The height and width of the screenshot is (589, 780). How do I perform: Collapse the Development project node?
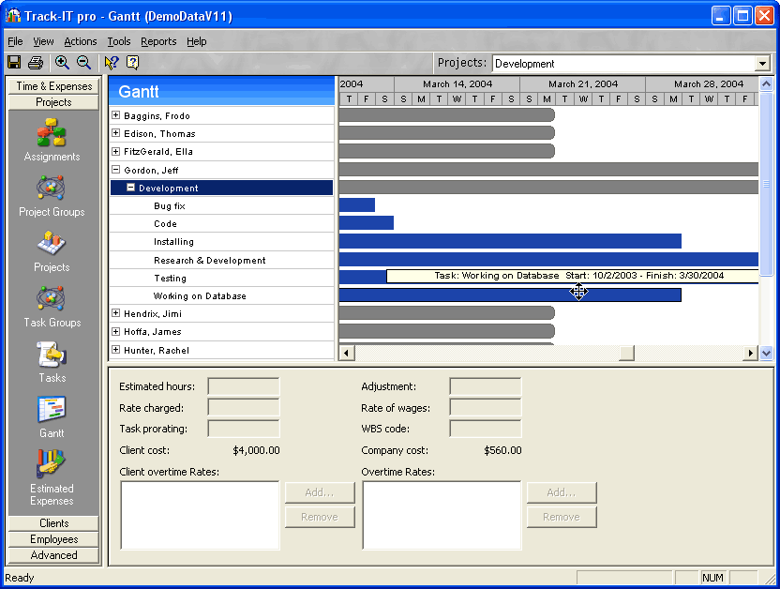click(x=131, y=188)
